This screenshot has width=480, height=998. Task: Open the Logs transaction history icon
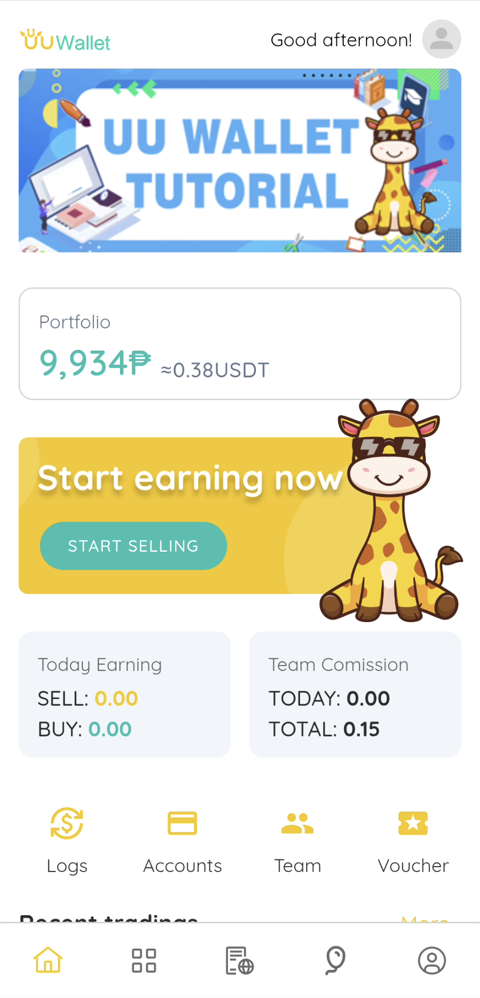67,824
